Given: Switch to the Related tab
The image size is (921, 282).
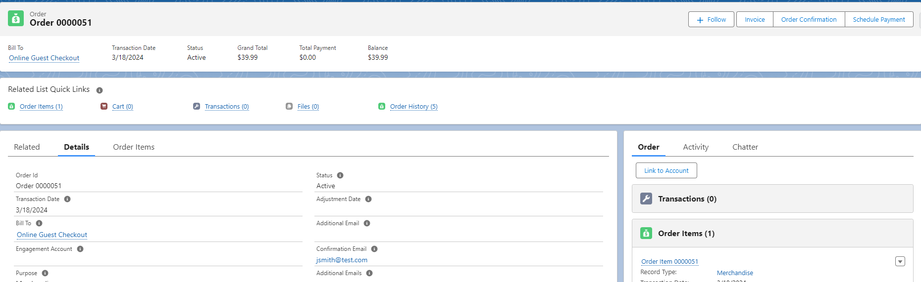Looking at the screenshot, I should pyautogui.click(x=27, y=147).
